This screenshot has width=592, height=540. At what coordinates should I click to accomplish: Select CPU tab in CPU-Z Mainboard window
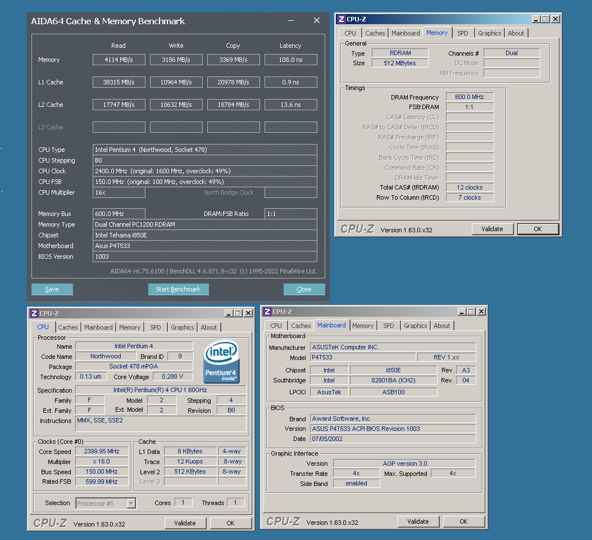click(276, 326)
